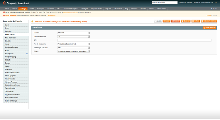Open the Blog menu
This screenshot has height=120, width=220.
126,9
